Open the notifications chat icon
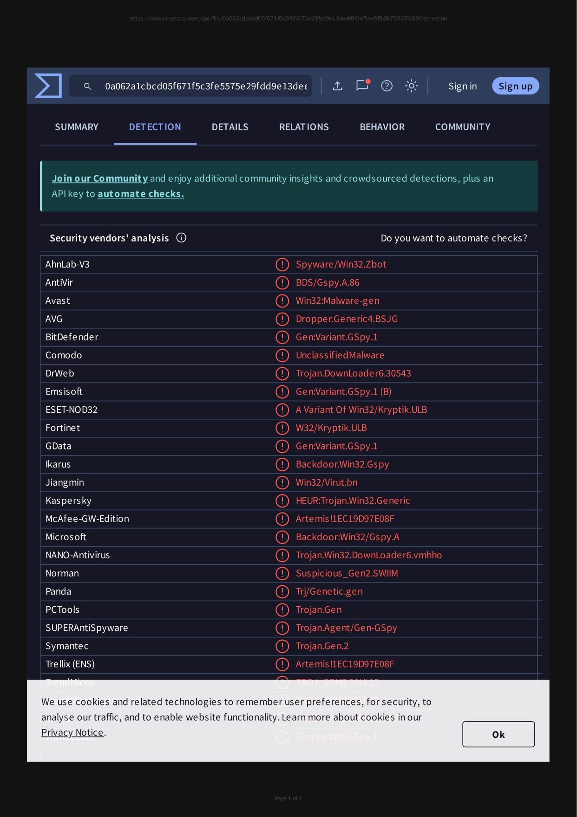 362,86
